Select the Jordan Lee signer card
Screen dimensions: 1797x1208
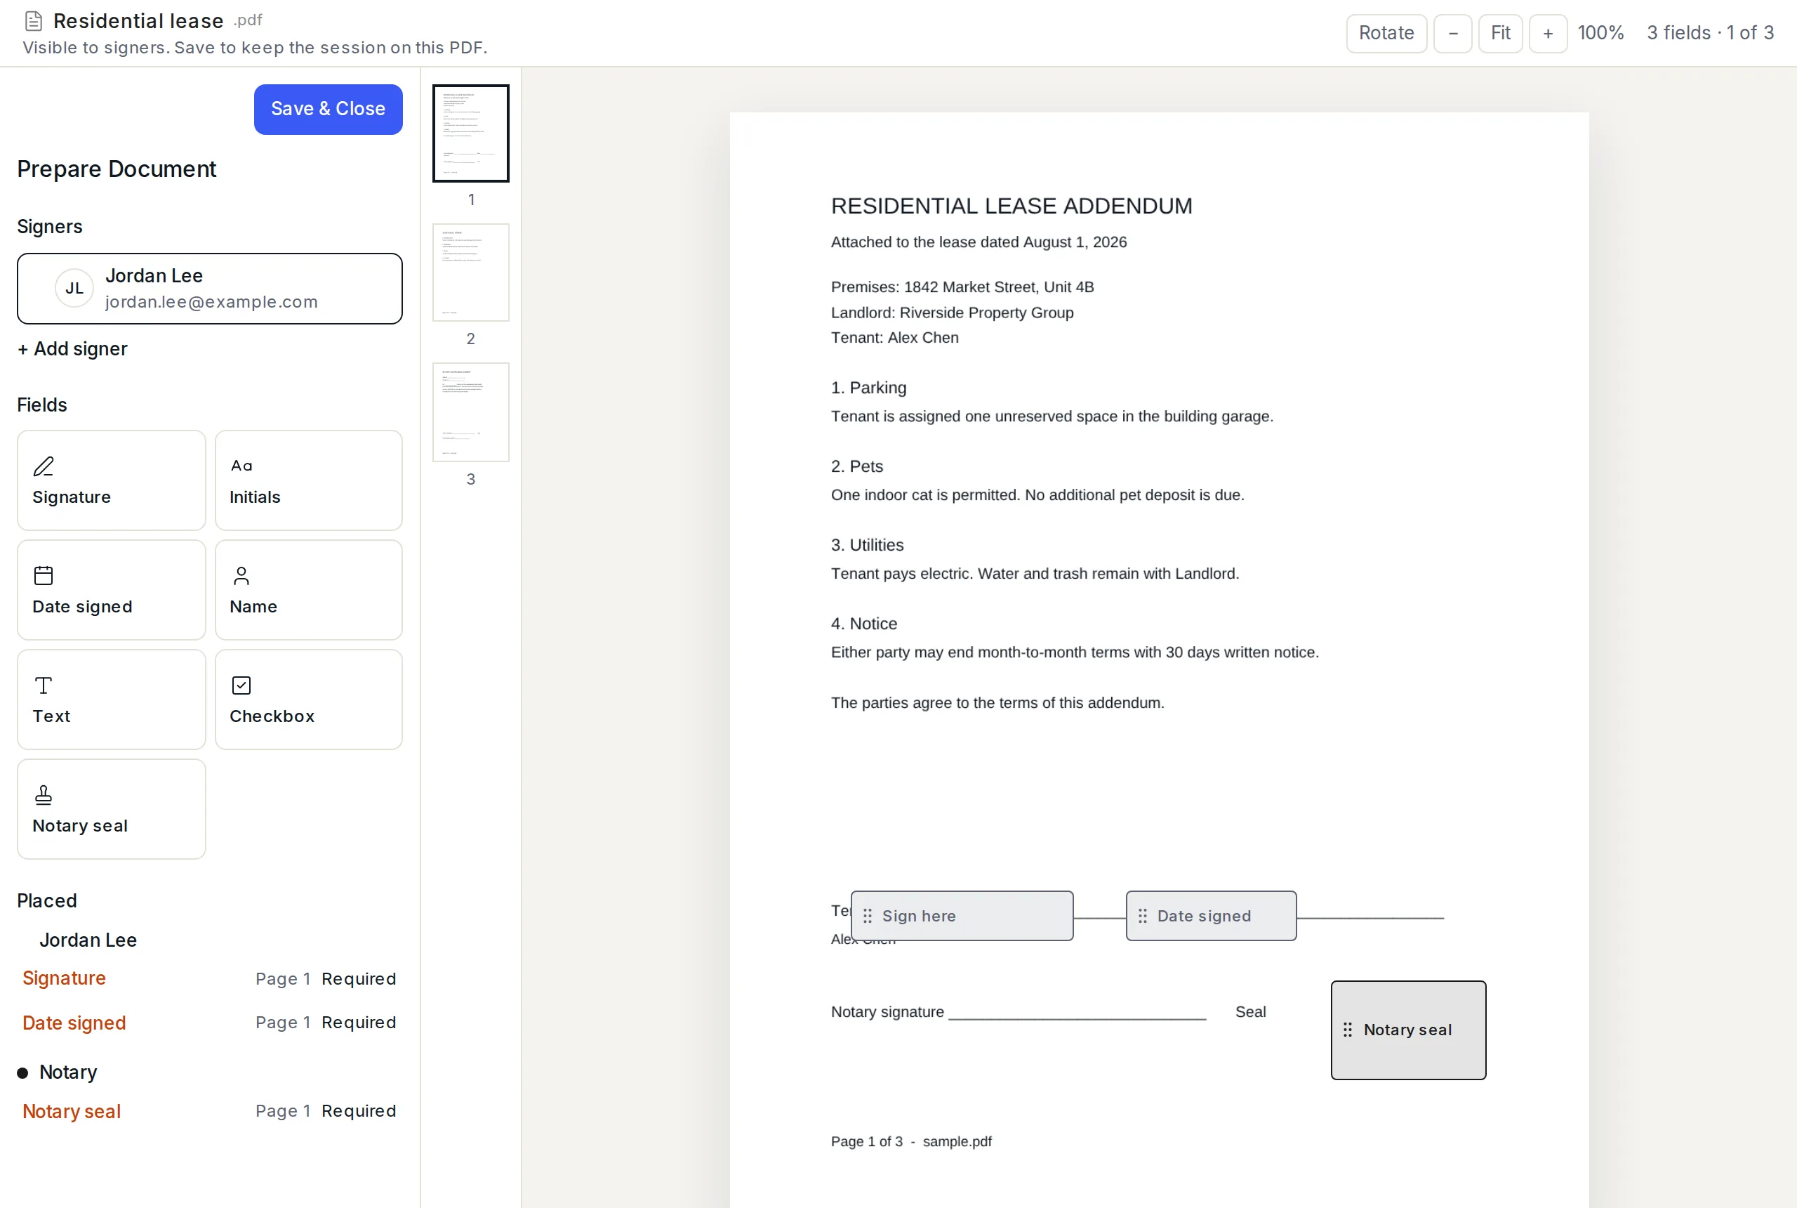click(209, 288)
